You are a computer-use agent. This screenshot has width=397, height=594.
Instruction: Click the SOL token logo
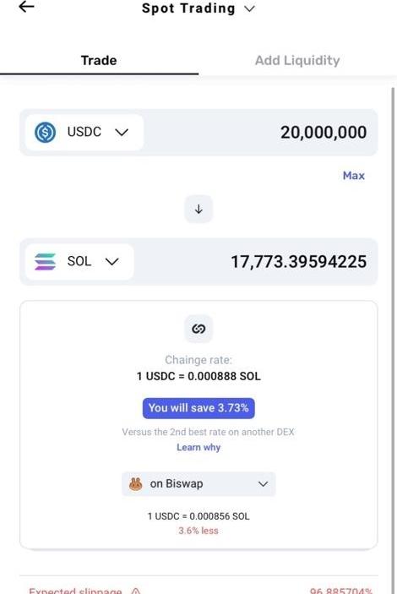45,261
